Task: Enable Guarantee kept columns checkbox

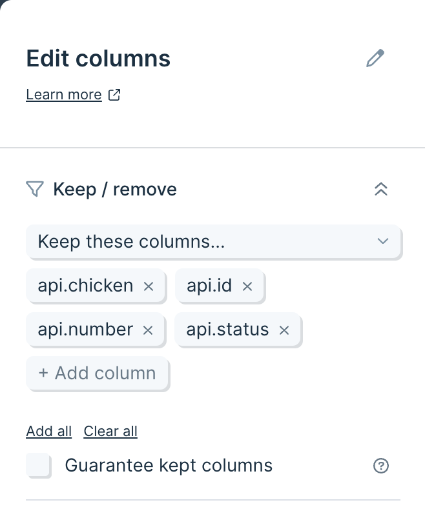Action: click(x=38, y=465)
